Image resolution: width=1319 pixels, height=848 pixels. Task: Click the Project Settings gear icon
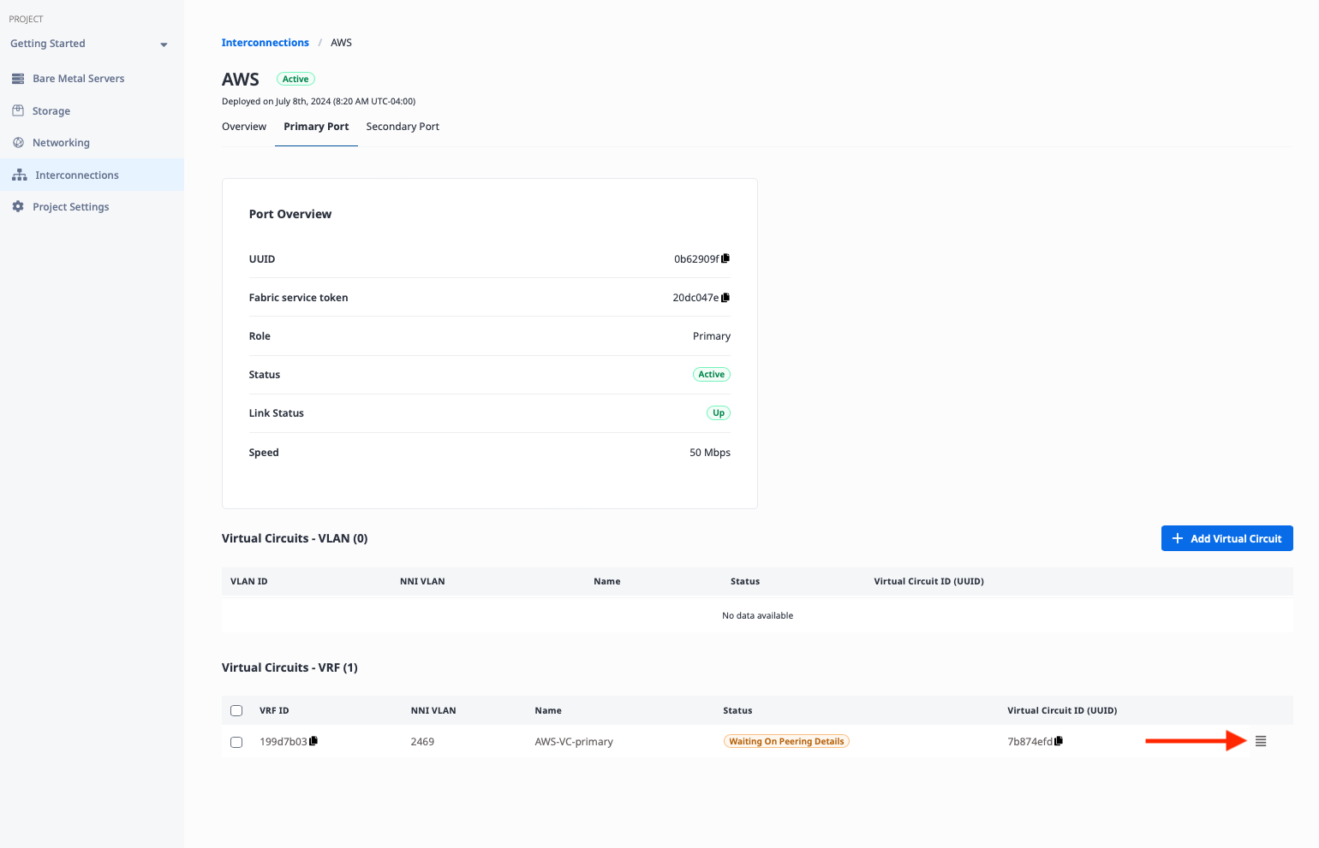[x=18, y=206]
